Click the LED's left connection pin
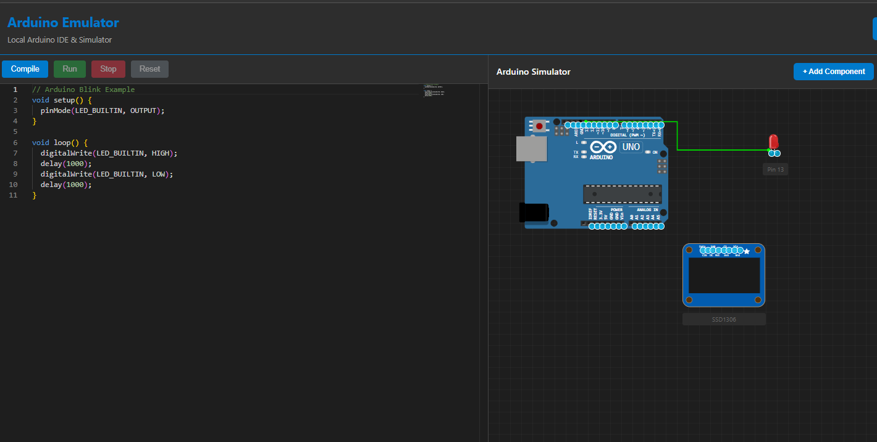The image size is (877, 442). (x=771, y=153)
